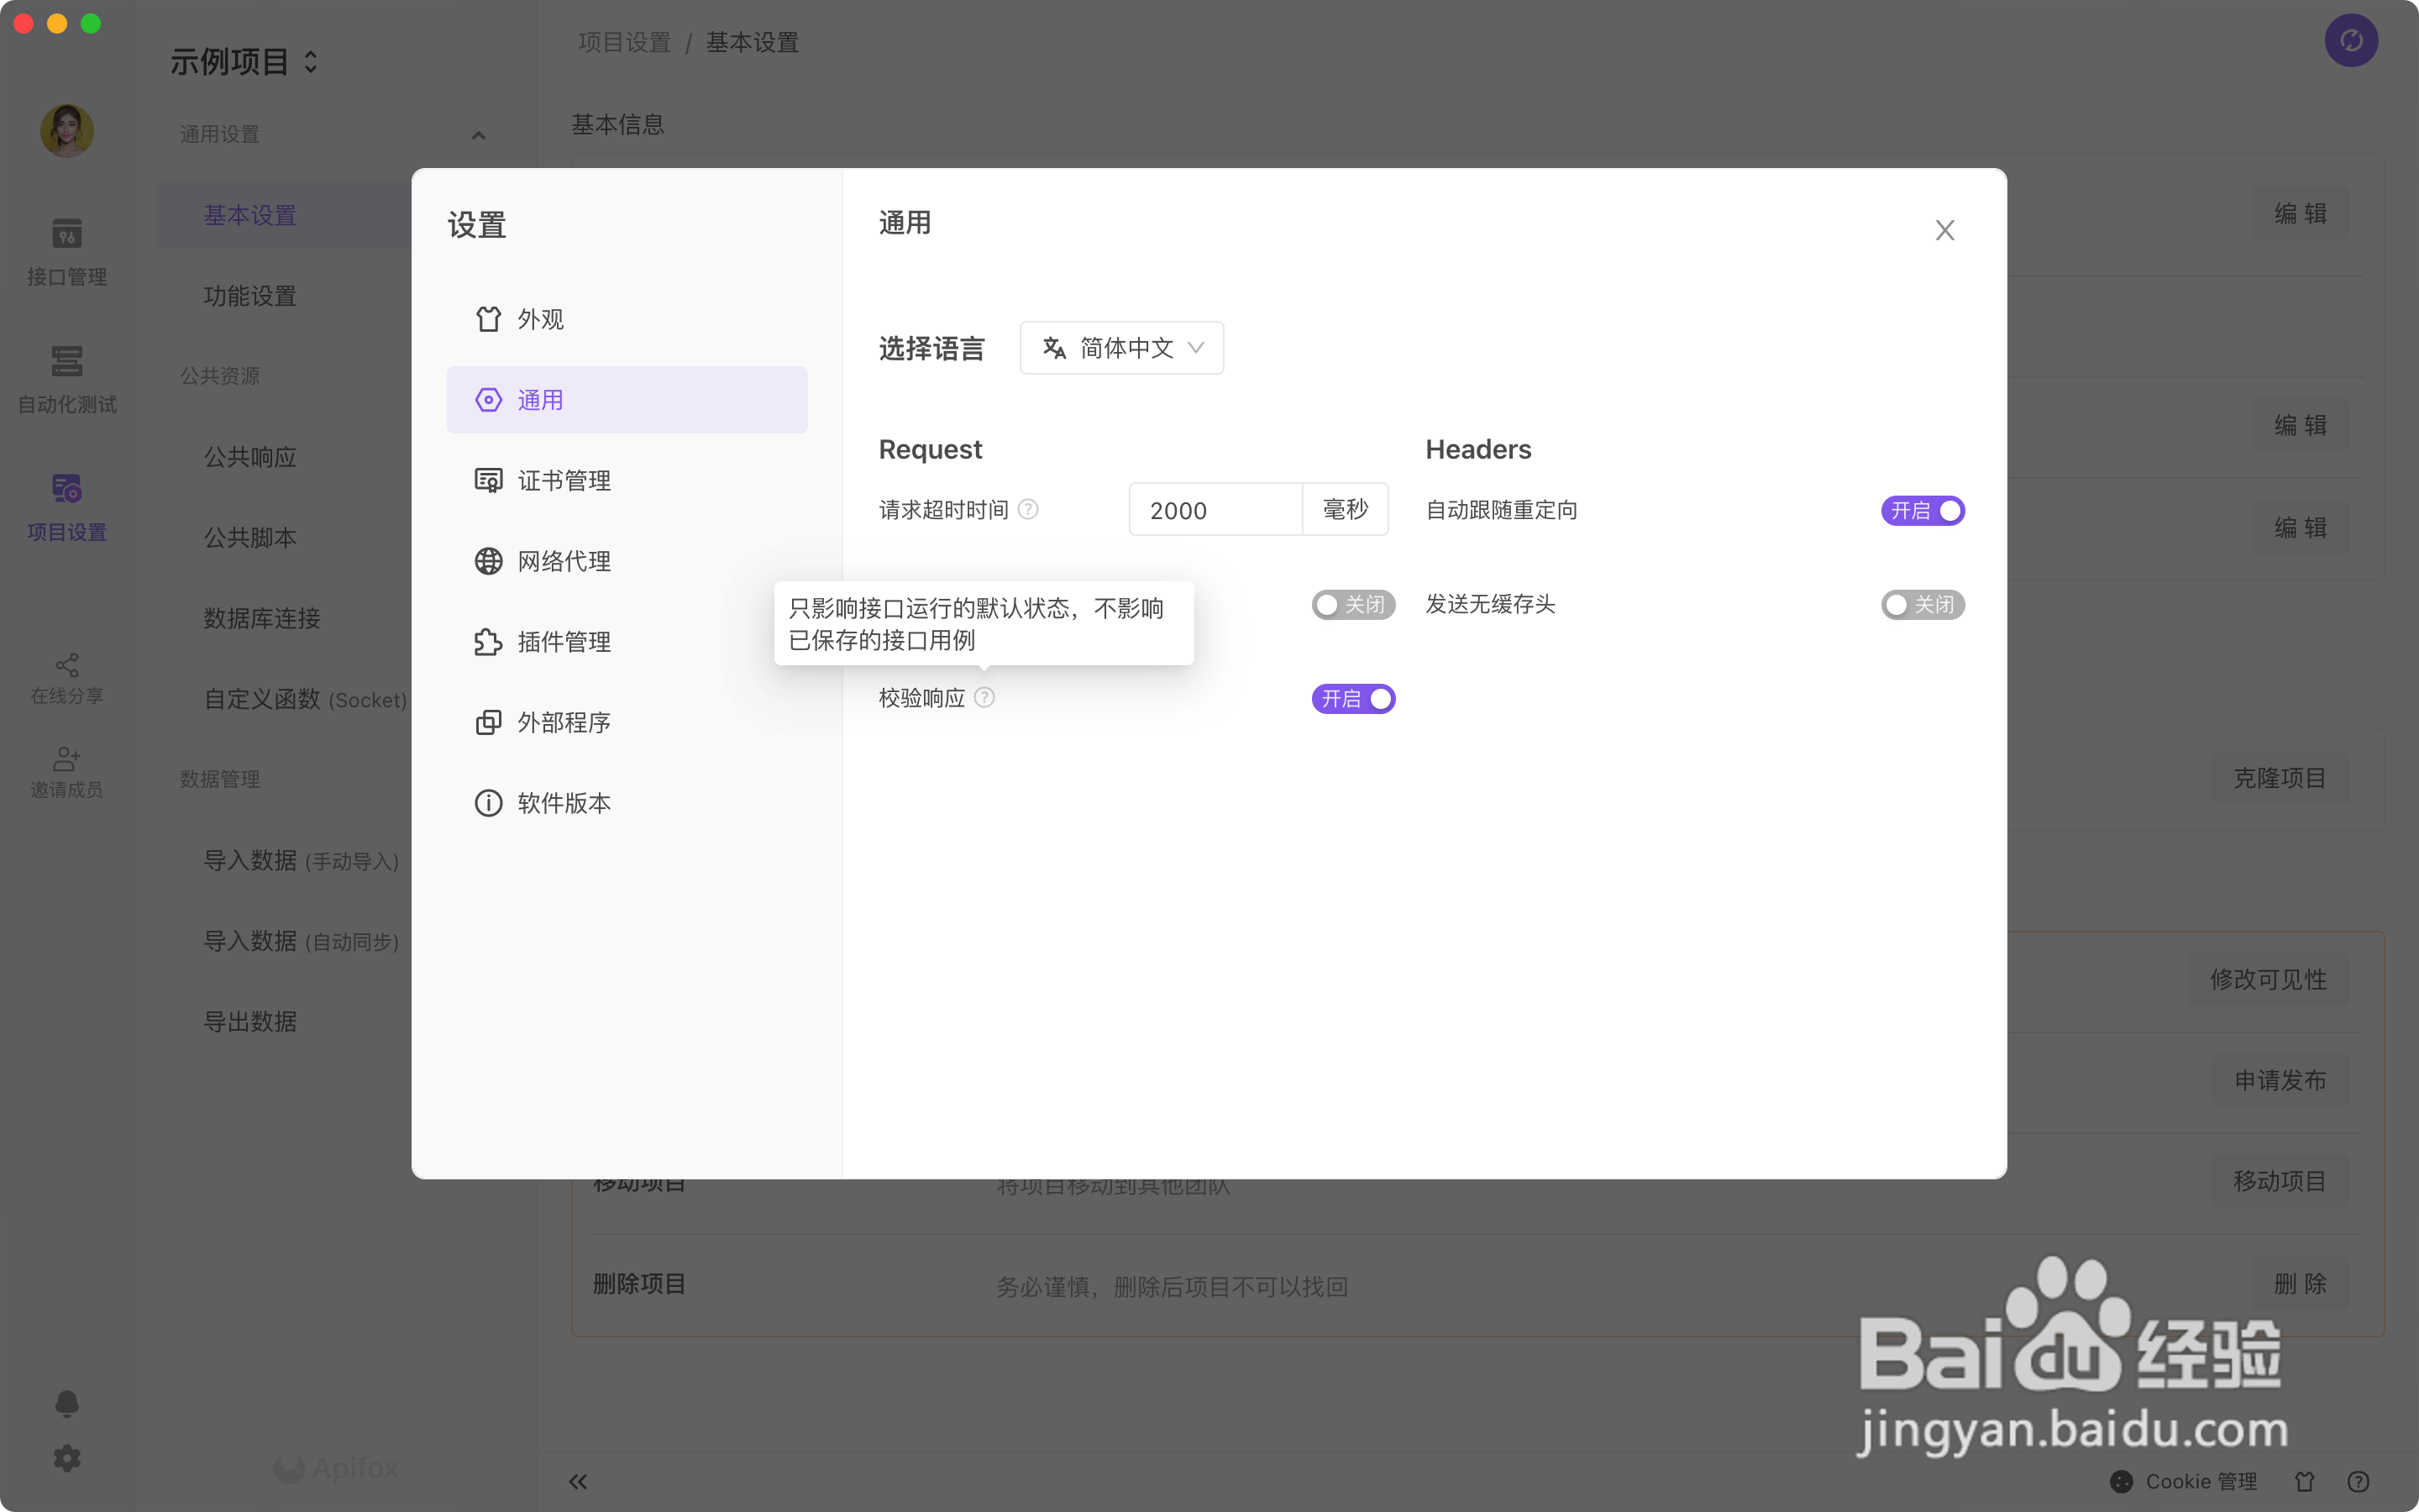Click the user avatar in sidebar

(x=67, y=131)
